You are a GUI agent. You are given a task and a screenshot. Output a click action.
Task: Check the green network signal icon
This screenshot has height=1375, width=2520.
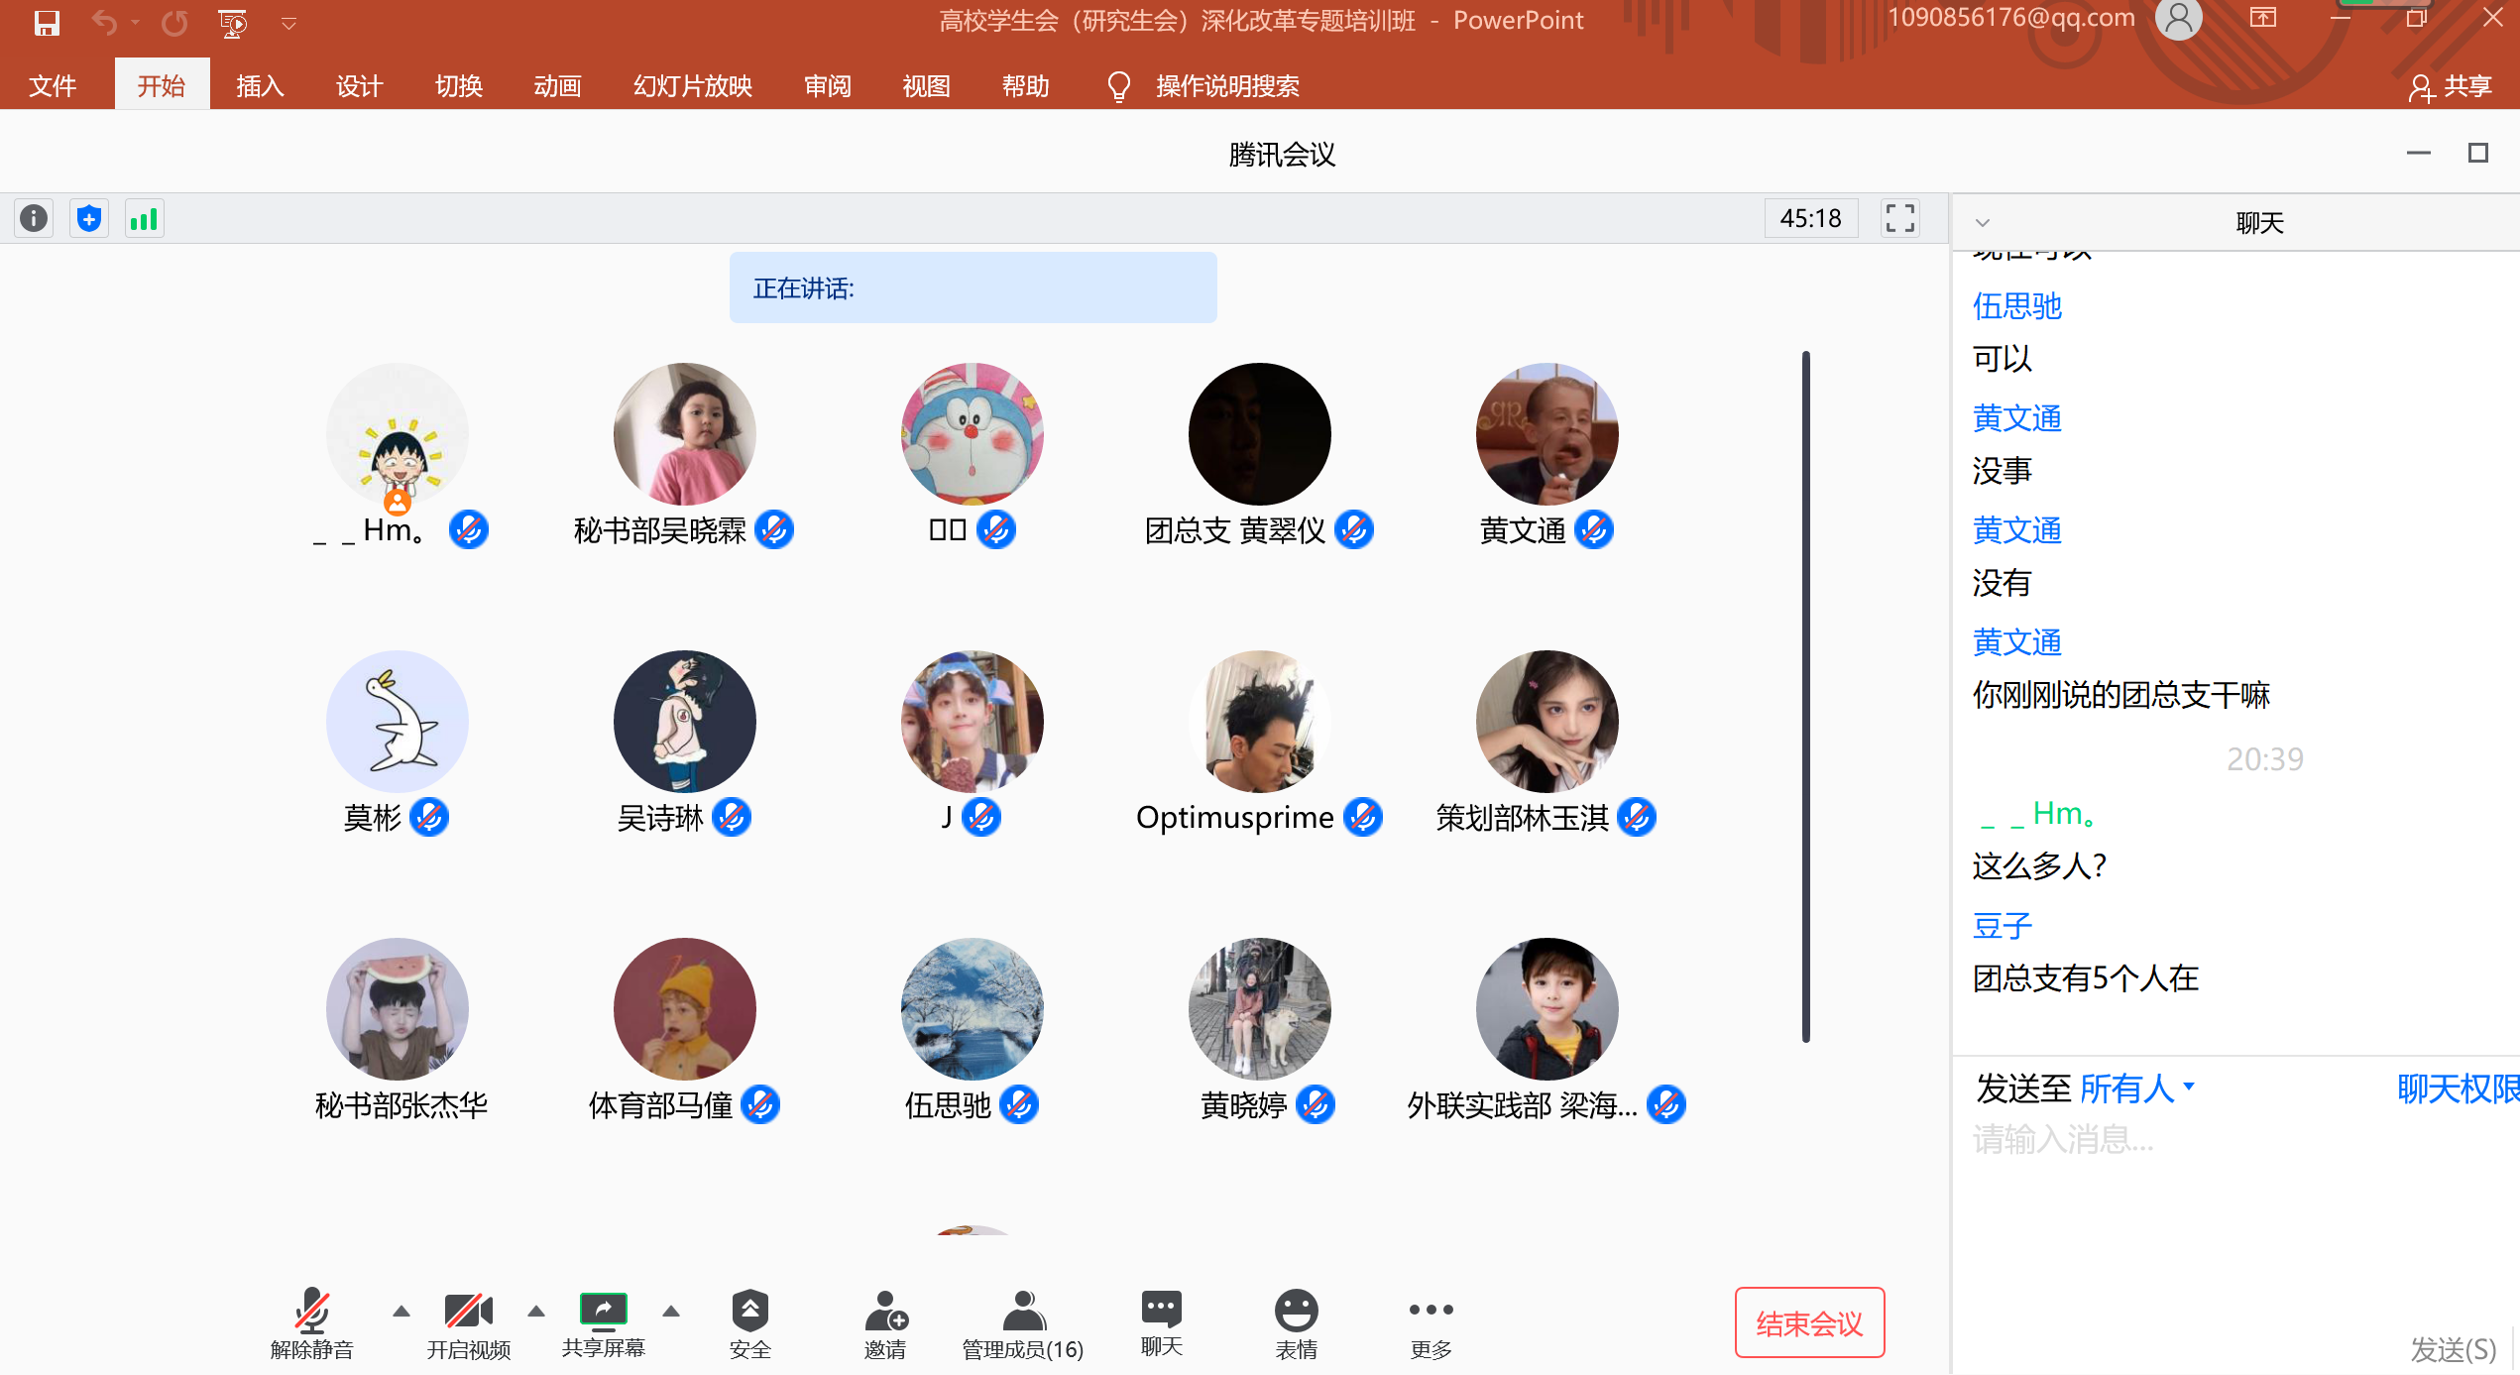click(145, 218)
